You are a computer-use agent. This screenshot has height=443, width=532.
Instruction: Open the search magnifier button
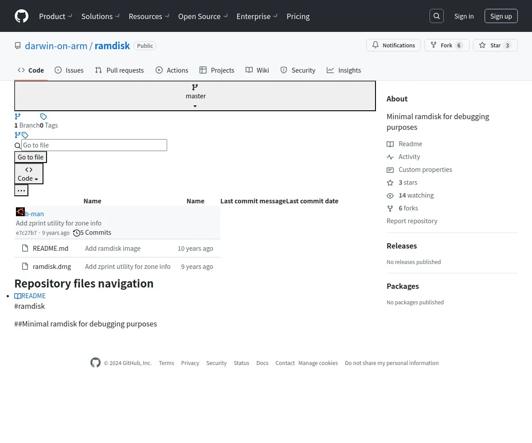437,16
